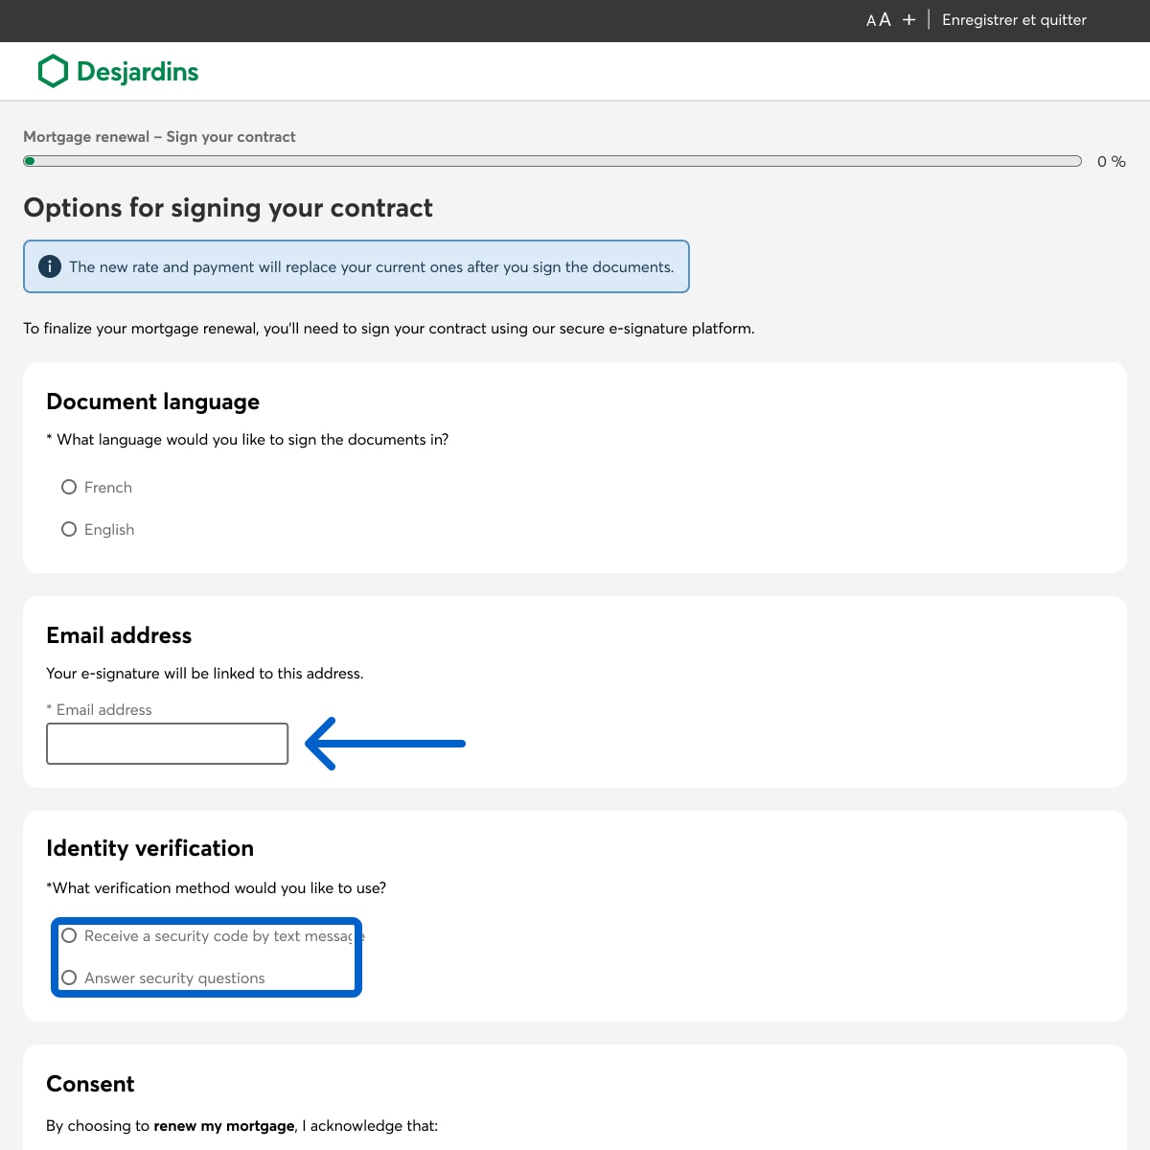Click the Email address field label
This screenshot has height=1150, width=1150.
[x=103, y=709]
